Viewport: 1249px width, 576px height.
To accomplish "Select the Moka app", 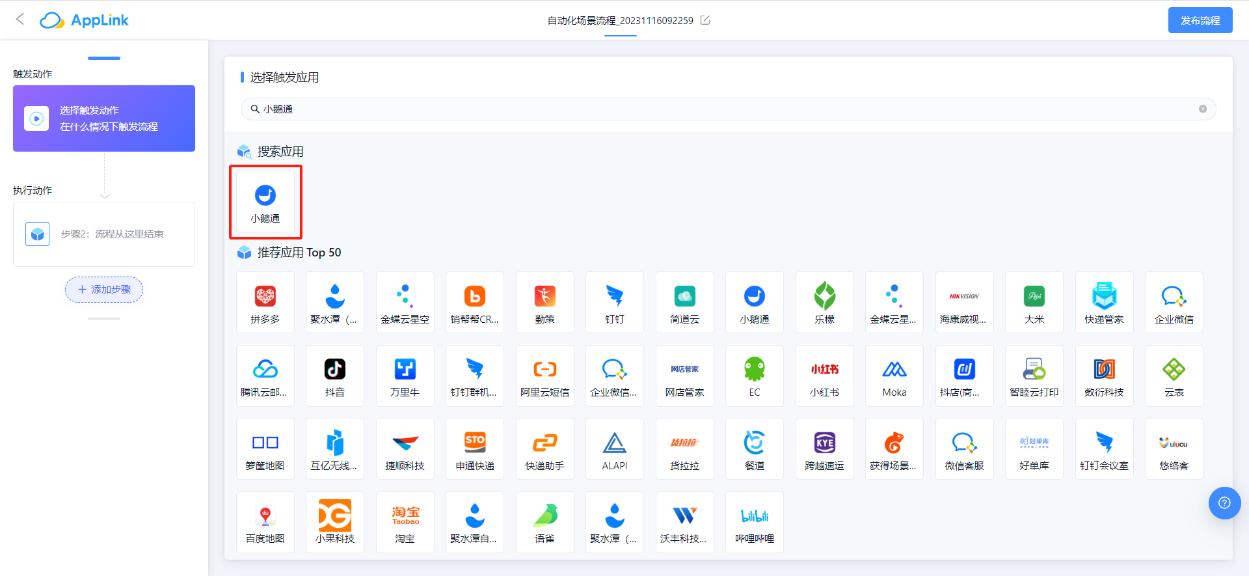I will click(894, 376).
